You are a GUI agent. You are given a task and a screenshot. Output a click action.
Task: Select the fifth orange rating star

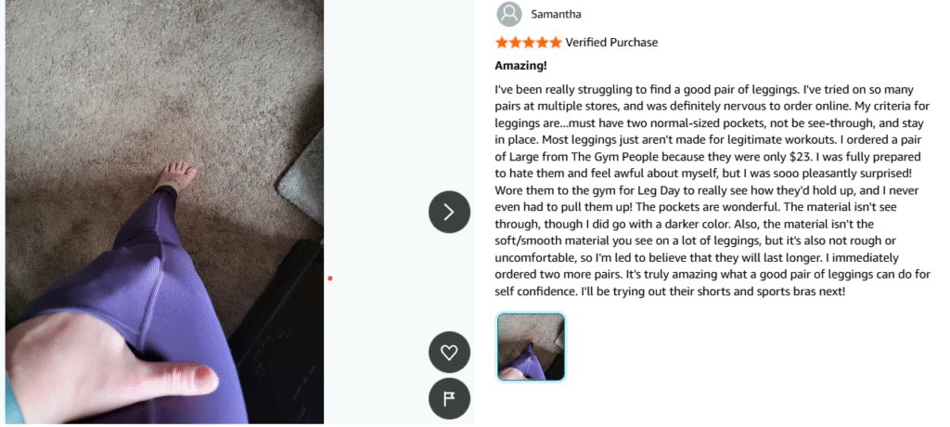[556, 43]
